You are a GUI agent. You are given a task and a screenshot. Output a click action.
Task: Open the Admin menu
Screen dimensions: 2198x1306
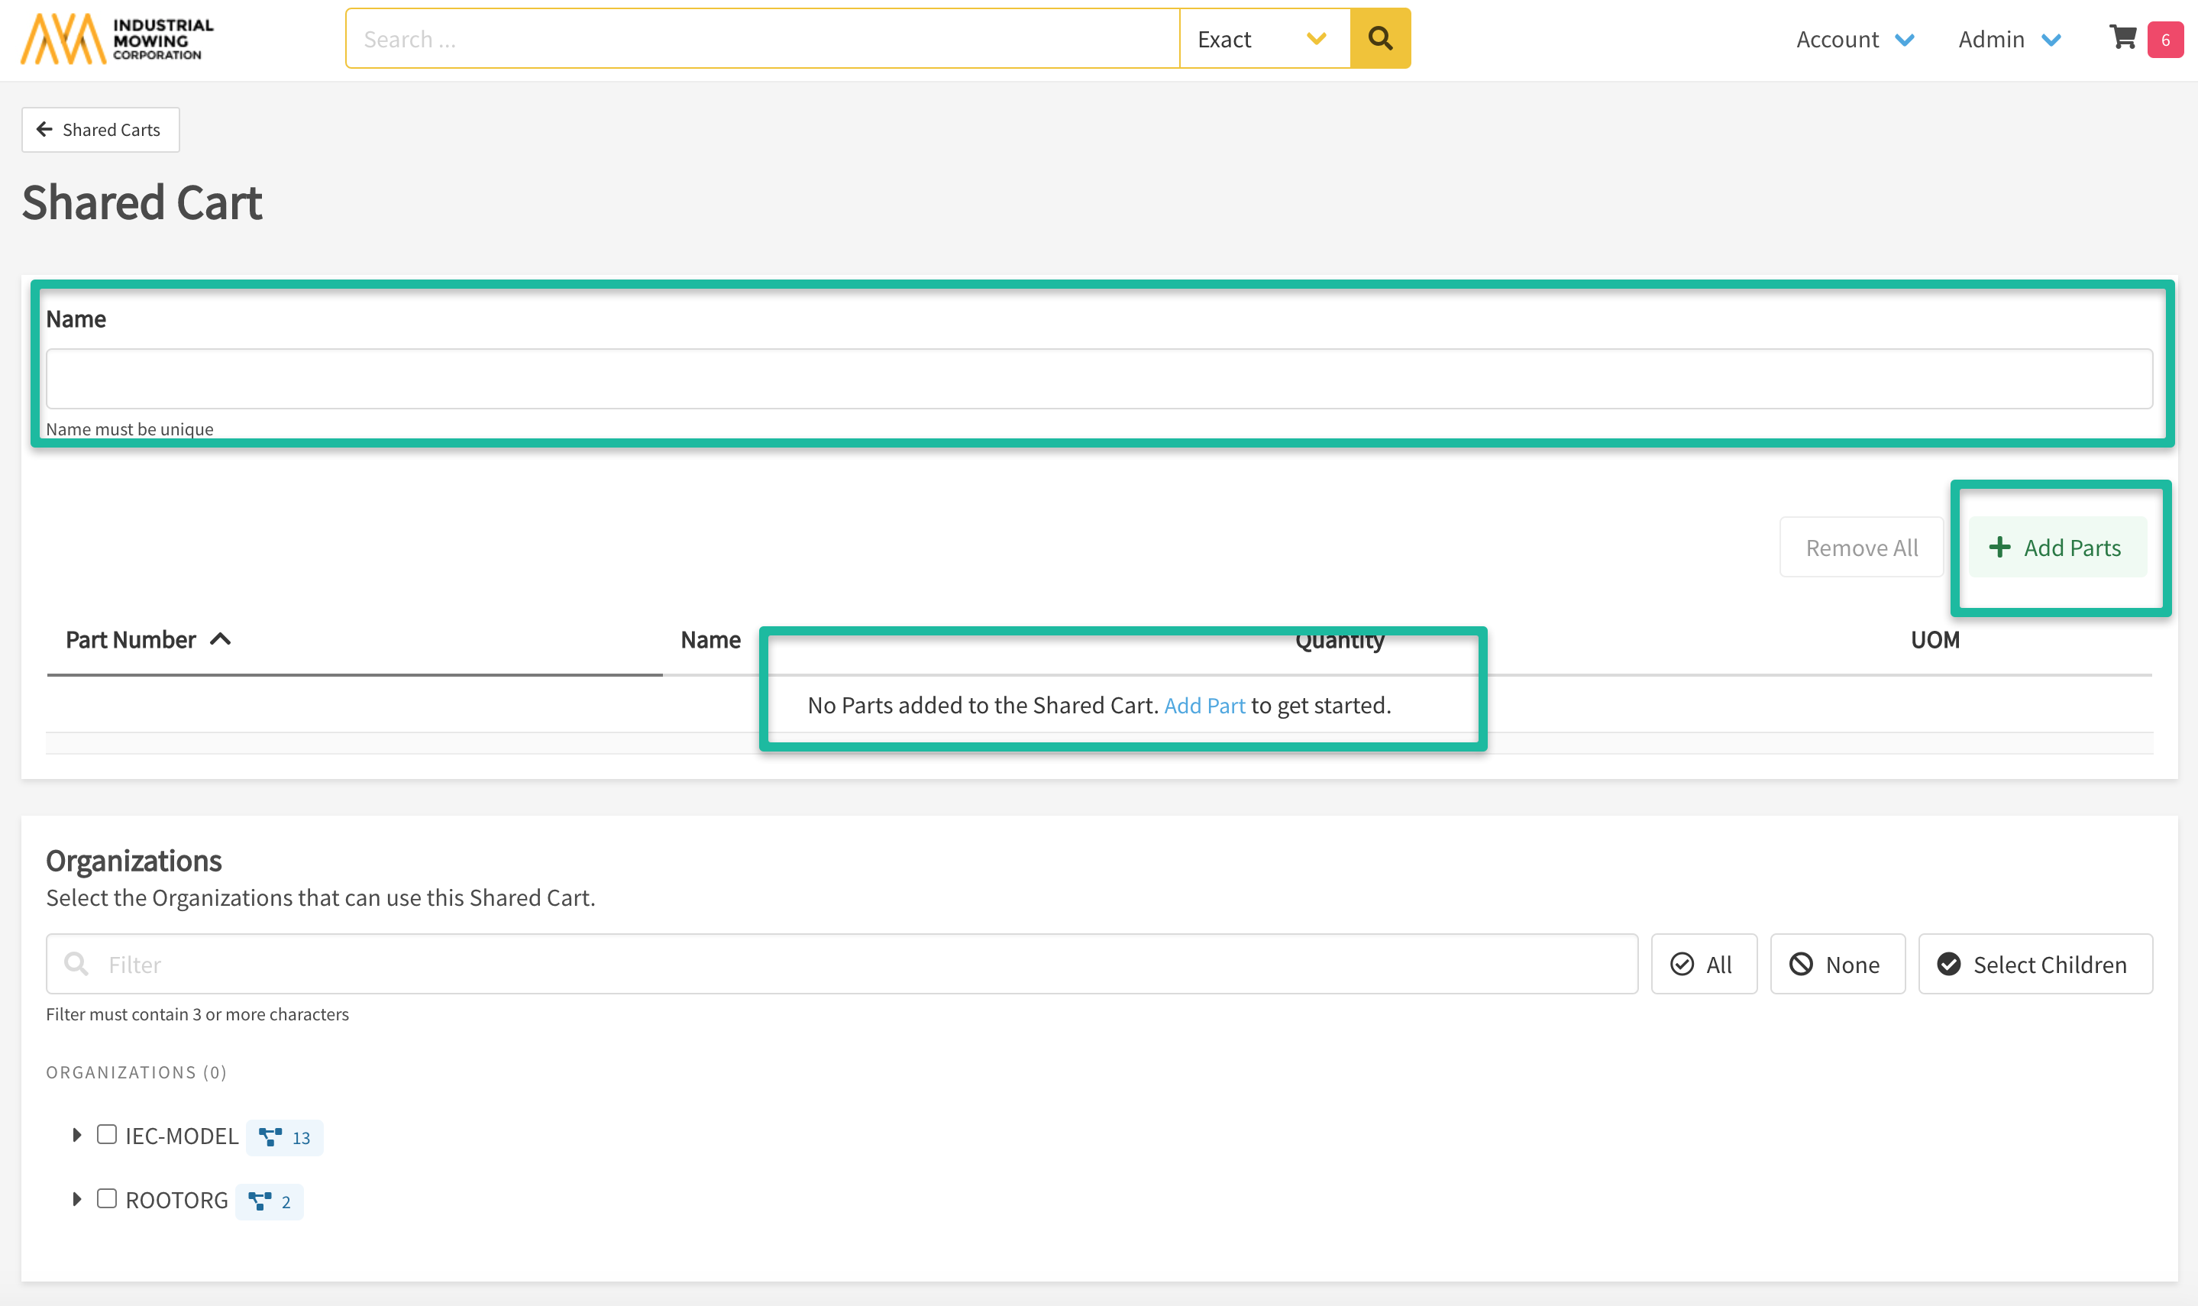click(x=2009, y=40)
